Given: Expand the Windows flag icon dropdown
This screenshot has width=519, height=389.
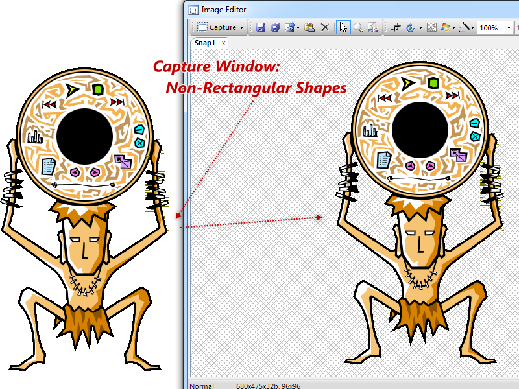Looking at the screenshot, I should pos(453,28).
